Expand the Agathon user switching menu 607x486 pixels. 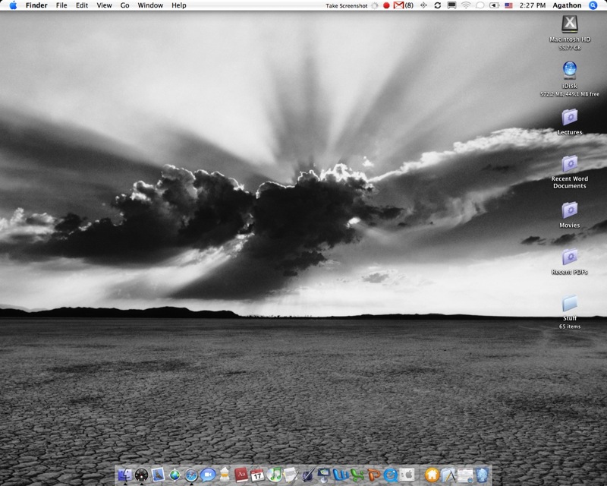coord(567,5)
